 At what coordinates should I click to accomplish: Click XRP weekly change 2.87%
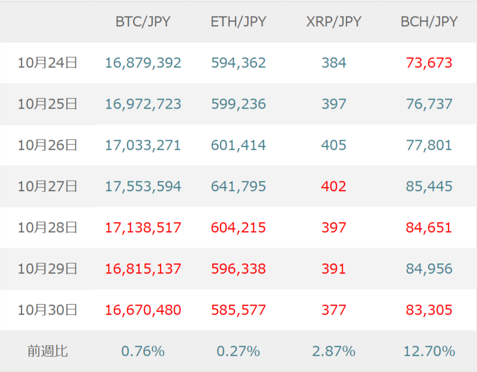[x=334, y=351]
